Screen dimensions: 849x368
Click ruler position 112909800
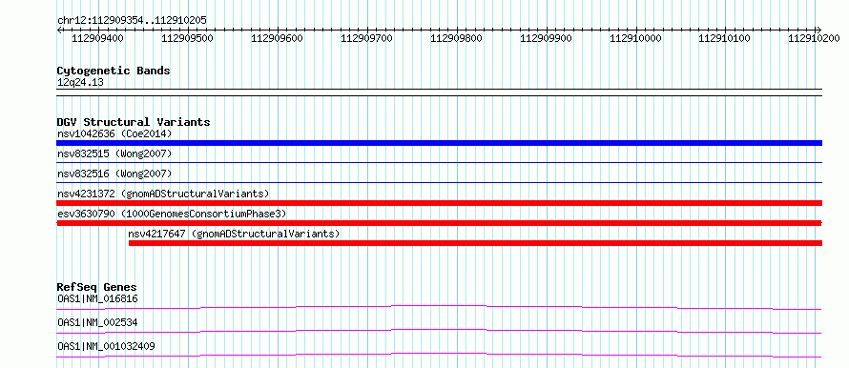(456, 38)
